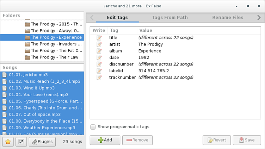Viewport: 265px width, 149px height.
Task: Click the star favorites icon button
Action: coord(8,142)
